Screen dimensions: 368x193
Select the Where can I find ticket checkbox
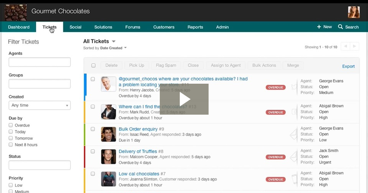click(x=93, y=107)
